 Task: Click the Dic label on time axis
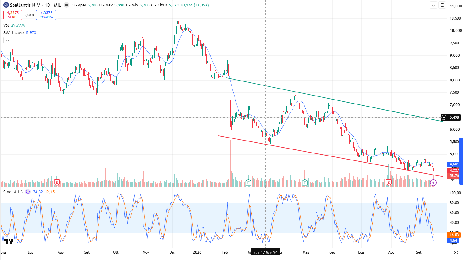point(172,252)
